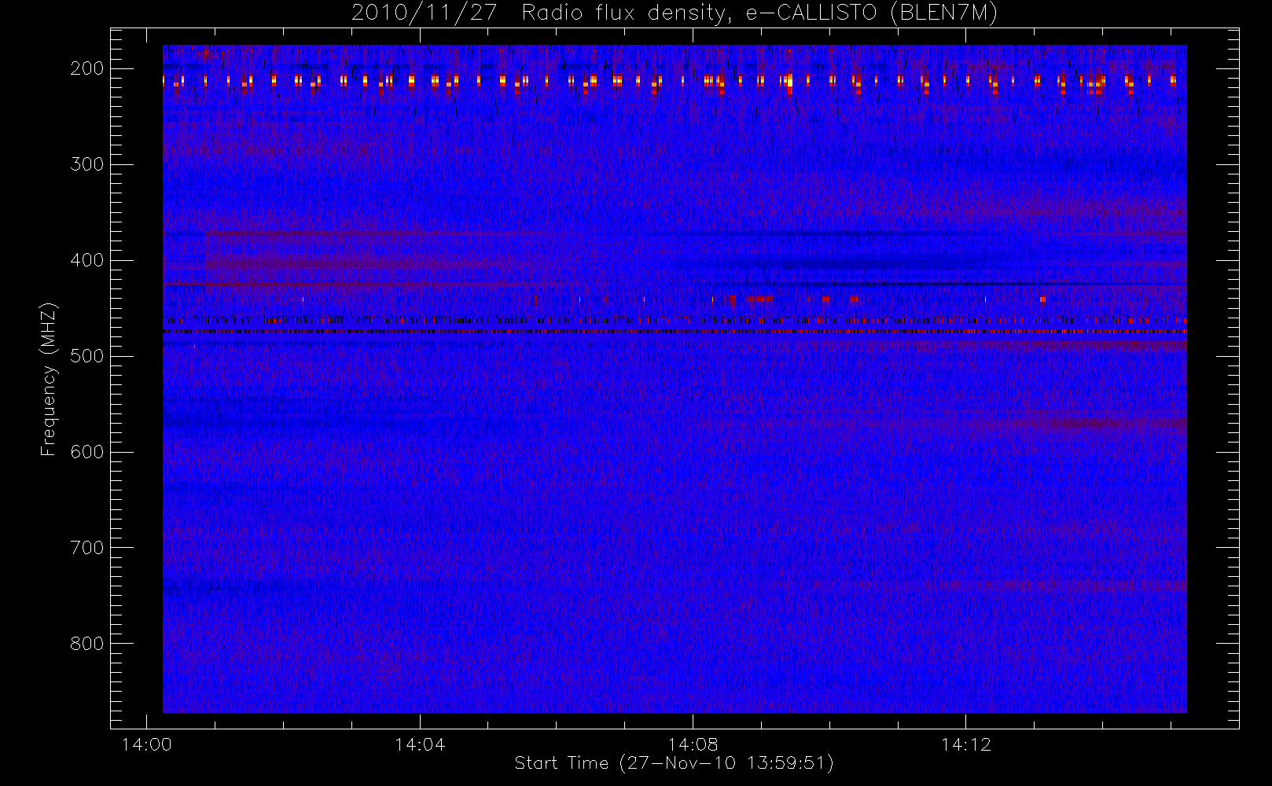The image size is (1272, 786).
Task: Select the 14:00 time axis label
Action: pos(147,744)
